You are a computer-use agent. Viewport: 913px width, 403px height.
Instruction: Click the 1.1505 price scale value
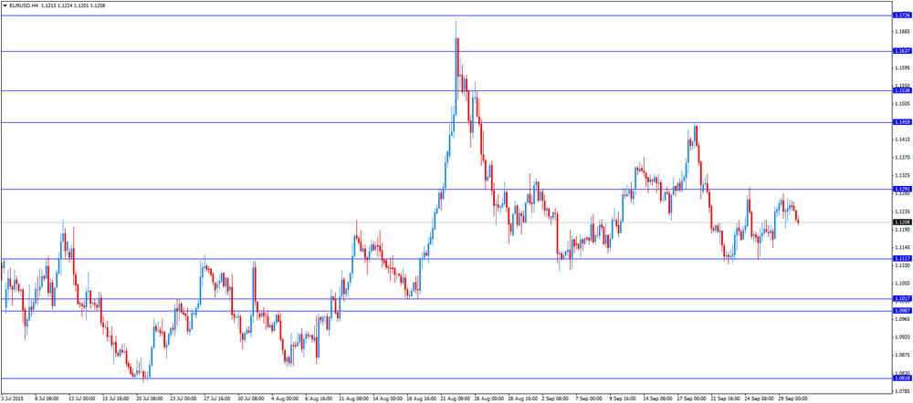(x=901, y=104)
